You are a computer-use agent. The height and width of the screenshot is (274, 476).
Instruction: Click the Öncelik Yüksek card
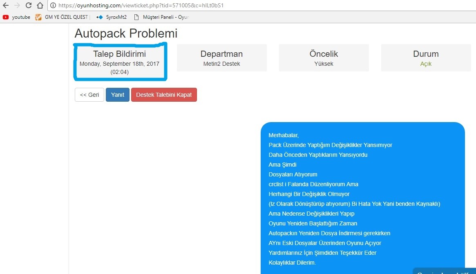point(324,58)
